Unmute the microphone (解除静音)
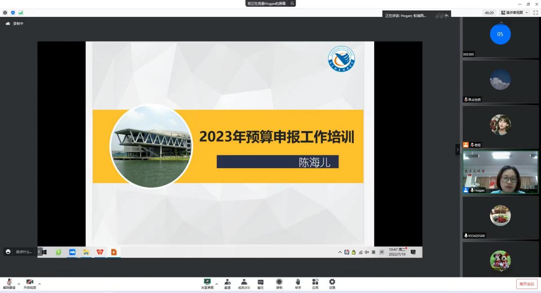541x293 pixels. 9,283
